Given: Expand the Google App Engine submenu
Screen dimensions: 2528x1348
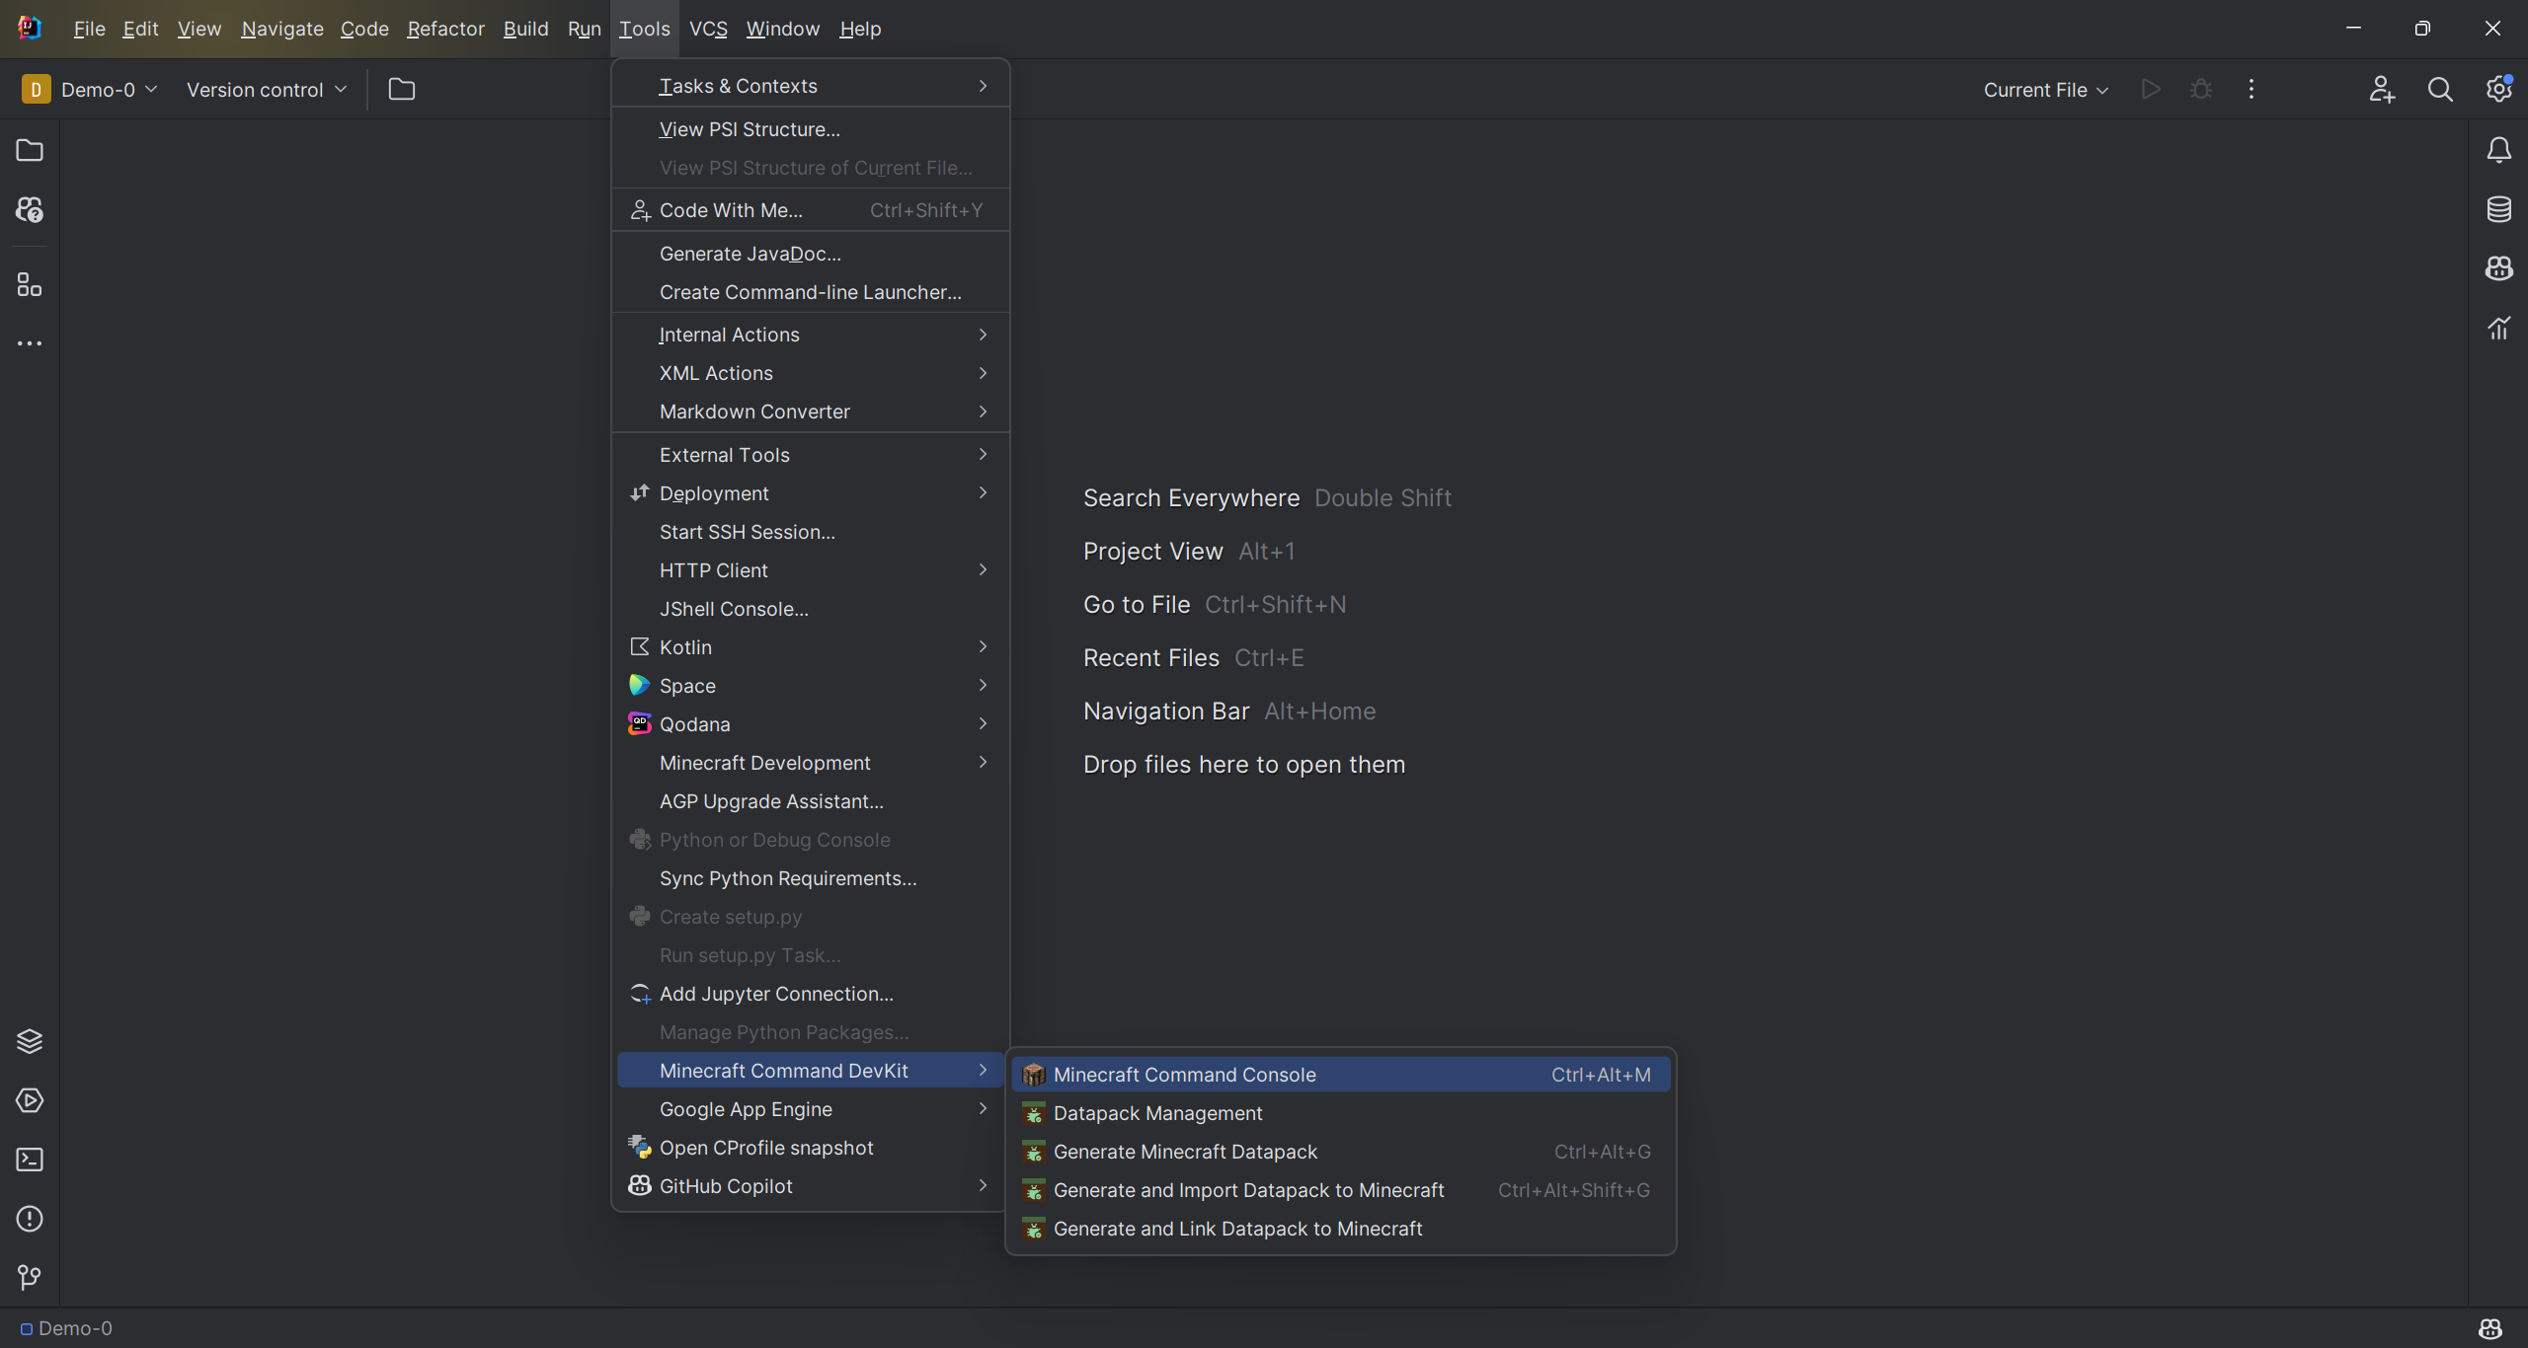Looking at the screenshot, I should 810,1109.
